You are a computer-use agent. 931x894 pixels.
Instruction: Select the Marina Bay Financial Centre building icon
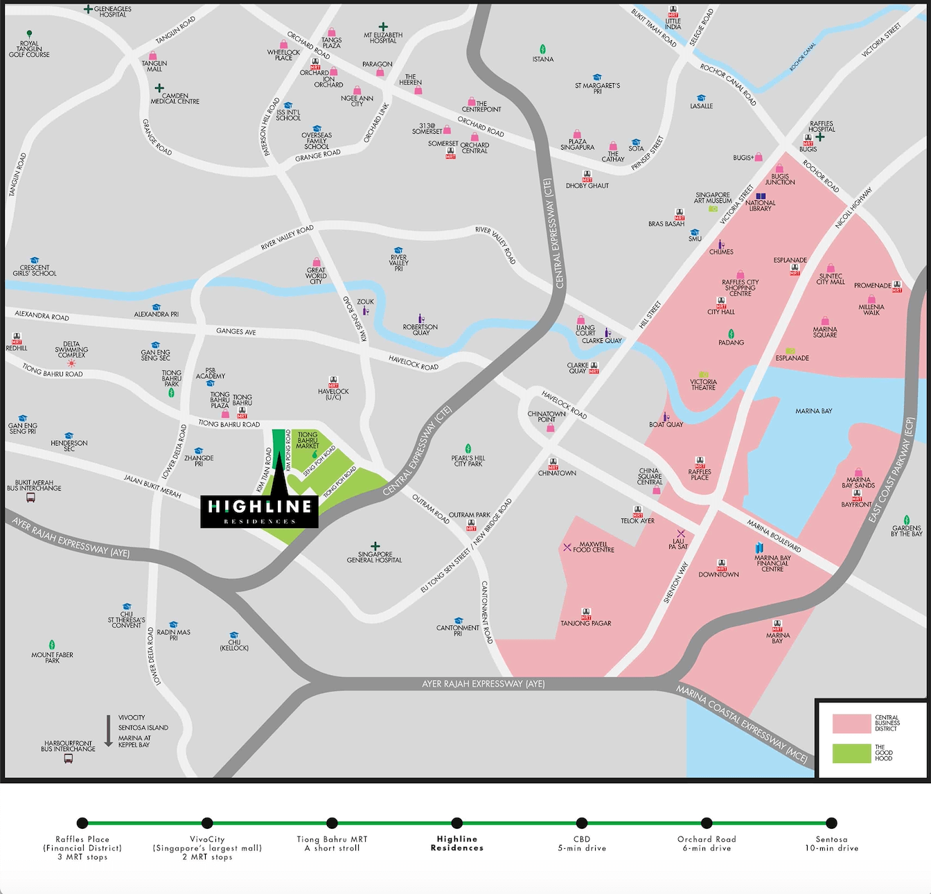[x=759, y=547]
